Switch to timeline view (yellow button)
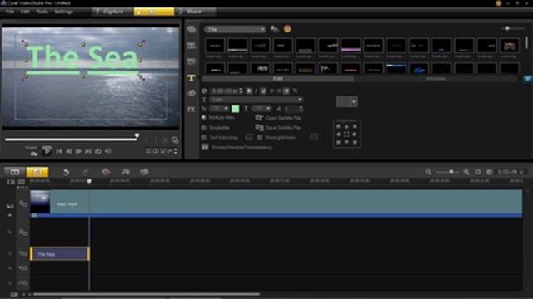Viewport: 533px width, 299px height. tap(37, 172)
